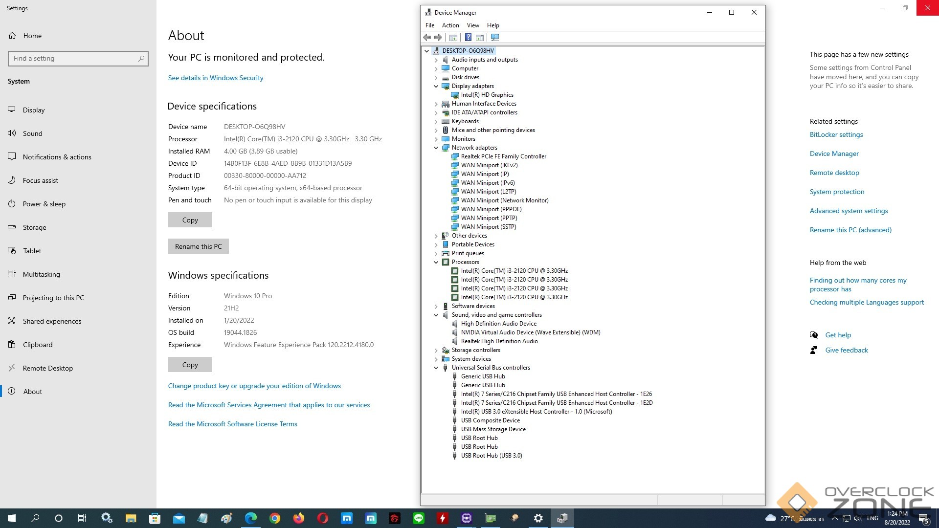Screen dimensions: 939x528
Task: Select Storage in Settings sidebar
Action: [x=34, y=227]
